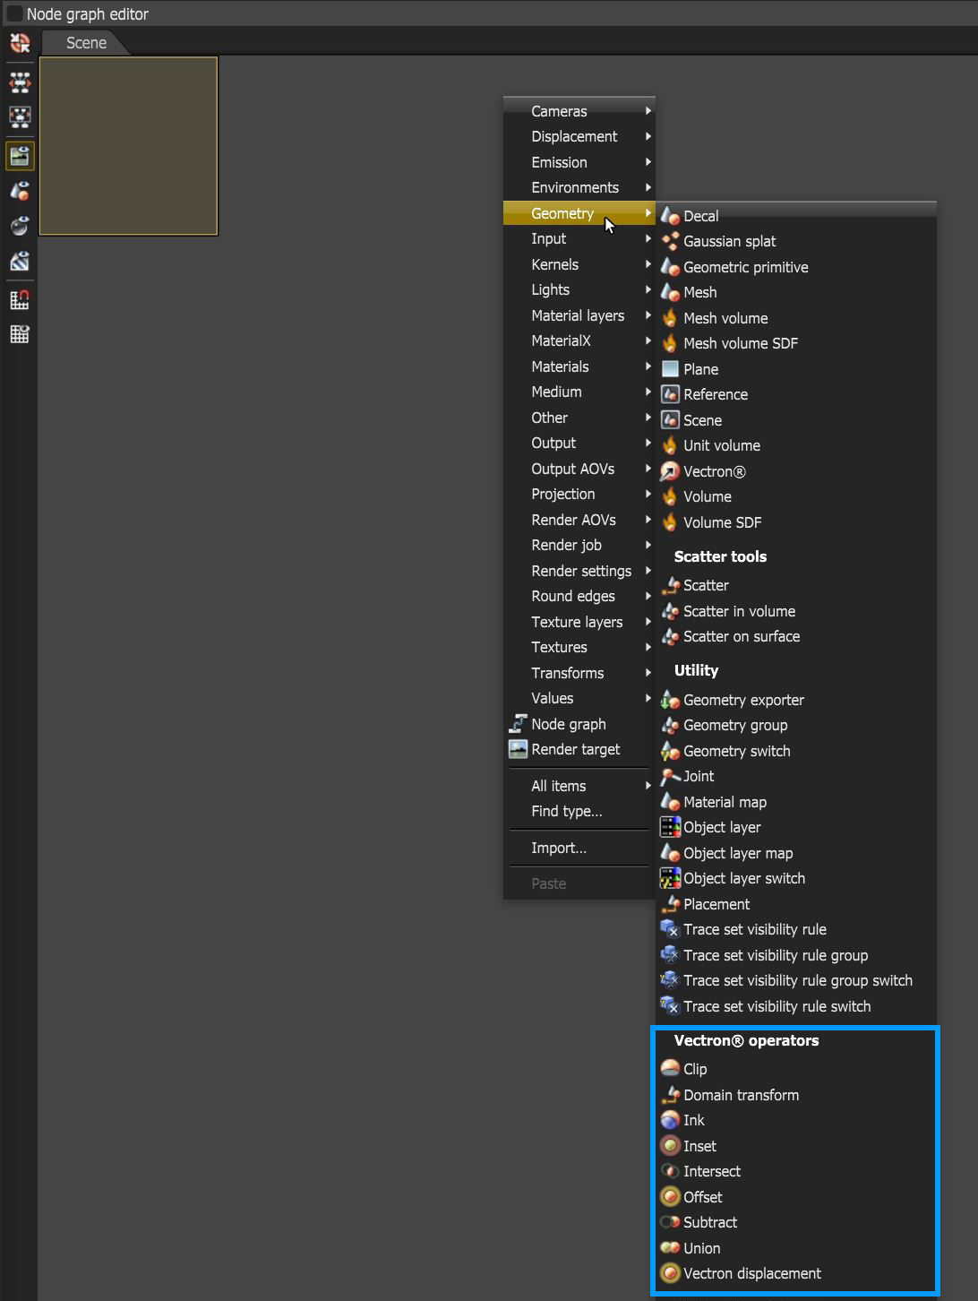Click the Object layer icon
This screenshot has height=1301, width=978.
point(670,827)
